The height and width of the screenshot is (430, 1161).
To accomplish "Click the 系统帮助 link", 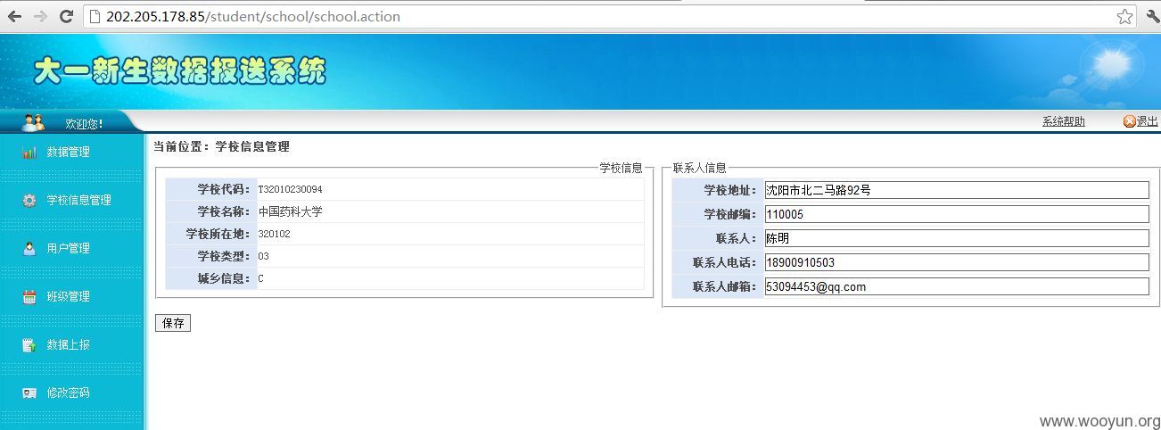I will click(1064, 122).
